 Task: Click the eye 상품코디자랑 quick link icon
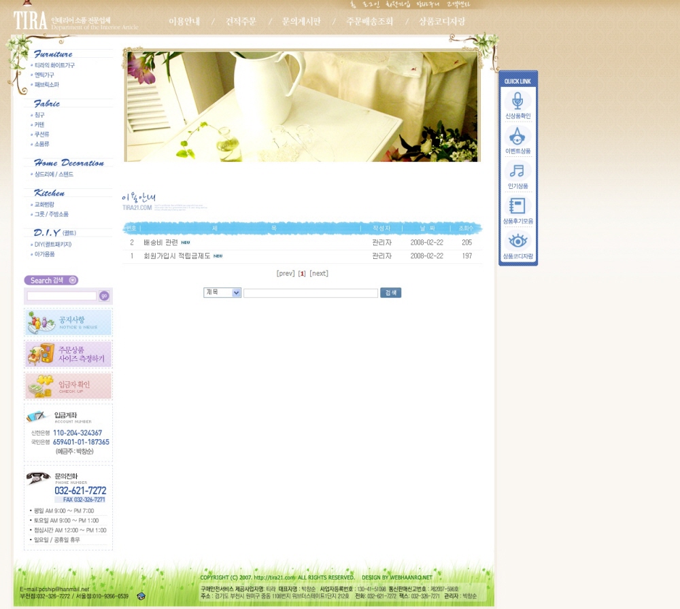pyautogui.click(x=517, y=241)
